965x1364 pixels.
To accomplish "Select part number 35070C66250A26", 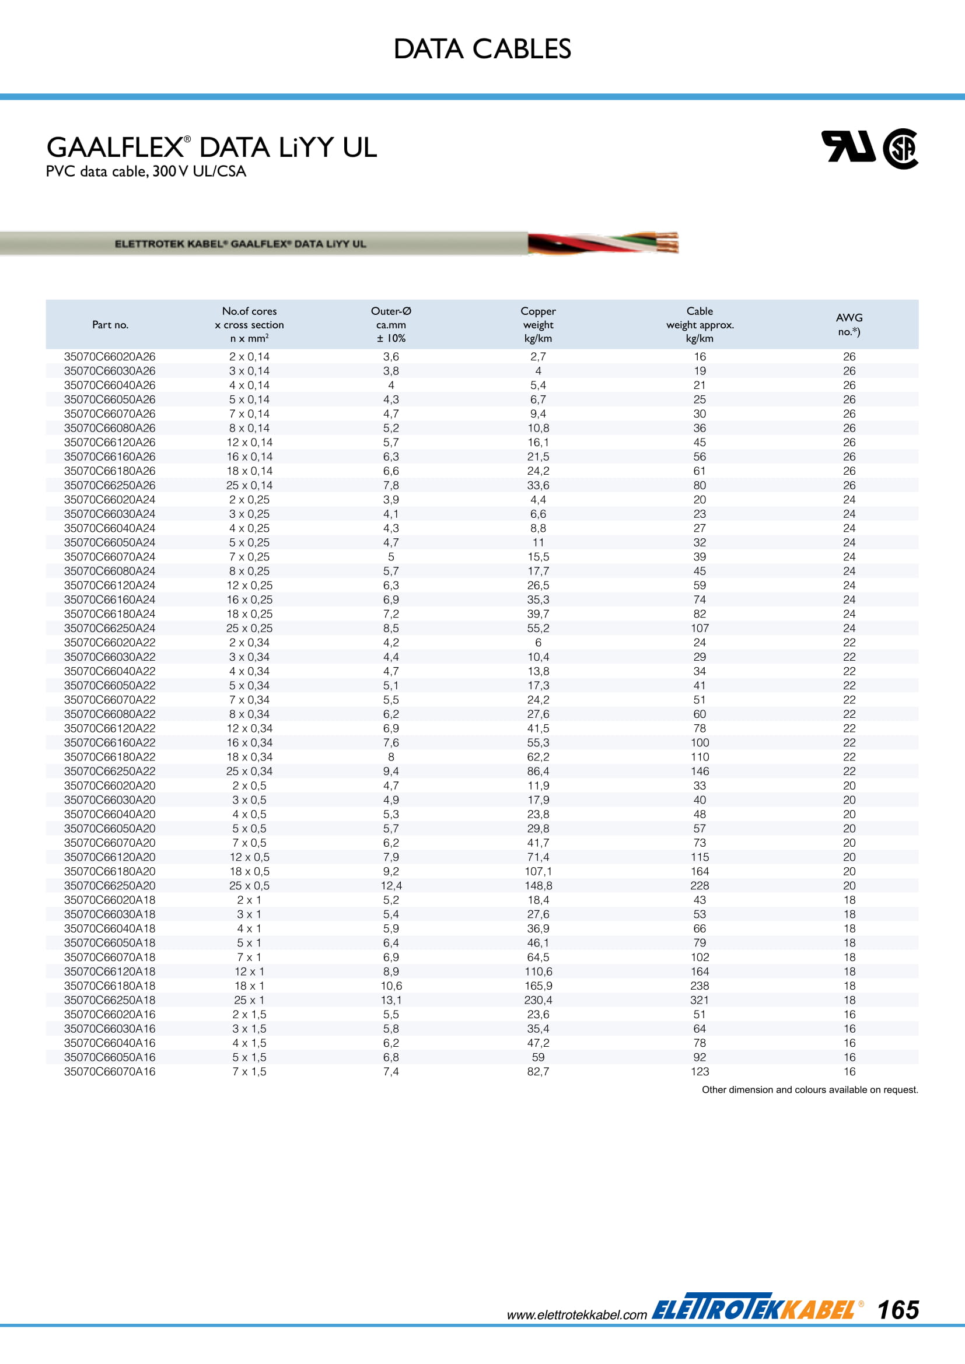I will tap(110, 485).
